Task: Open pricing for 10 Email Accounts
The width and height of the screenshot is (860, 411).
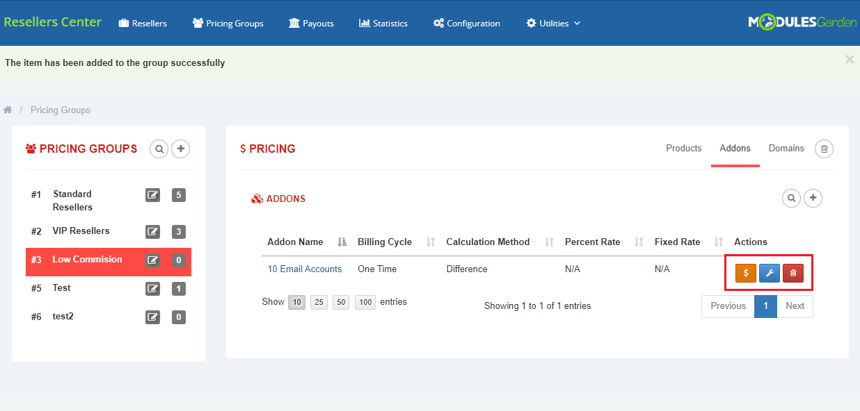Action: point(746,274)
